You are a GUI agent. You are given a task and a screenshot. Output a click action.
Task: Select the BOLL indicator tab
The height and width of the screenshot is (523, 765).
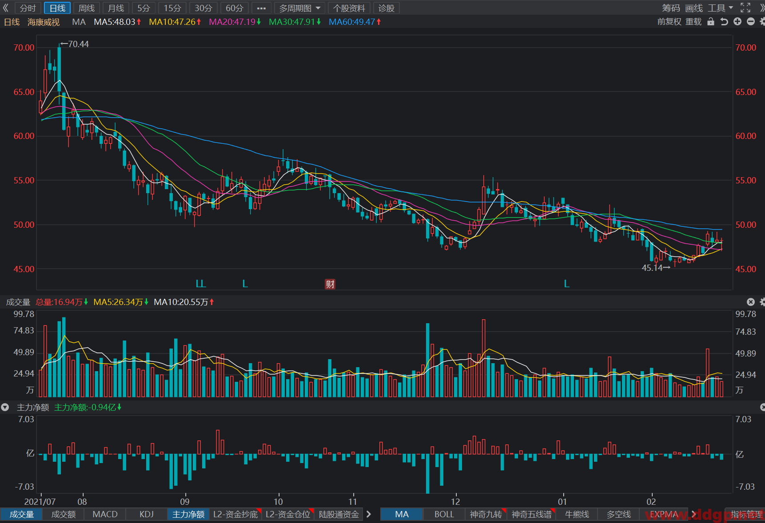tap(444, 514)
